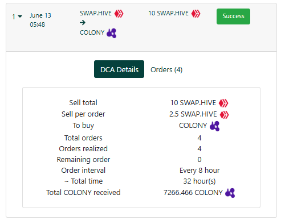Click the HIVE icon next to SWAP.HIVE pair

click(x=119, y=14)
